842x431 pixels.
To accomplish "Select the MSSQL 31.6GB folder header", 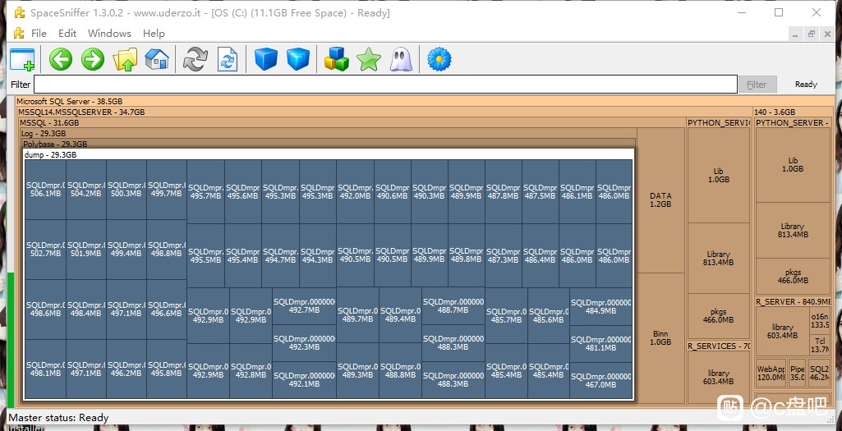I will [x=352, y=123].
